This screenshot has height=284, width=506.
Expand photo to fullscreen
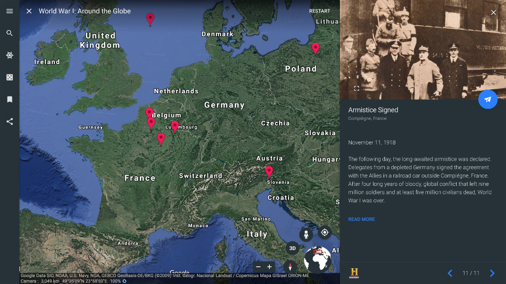tap(357, 88)
